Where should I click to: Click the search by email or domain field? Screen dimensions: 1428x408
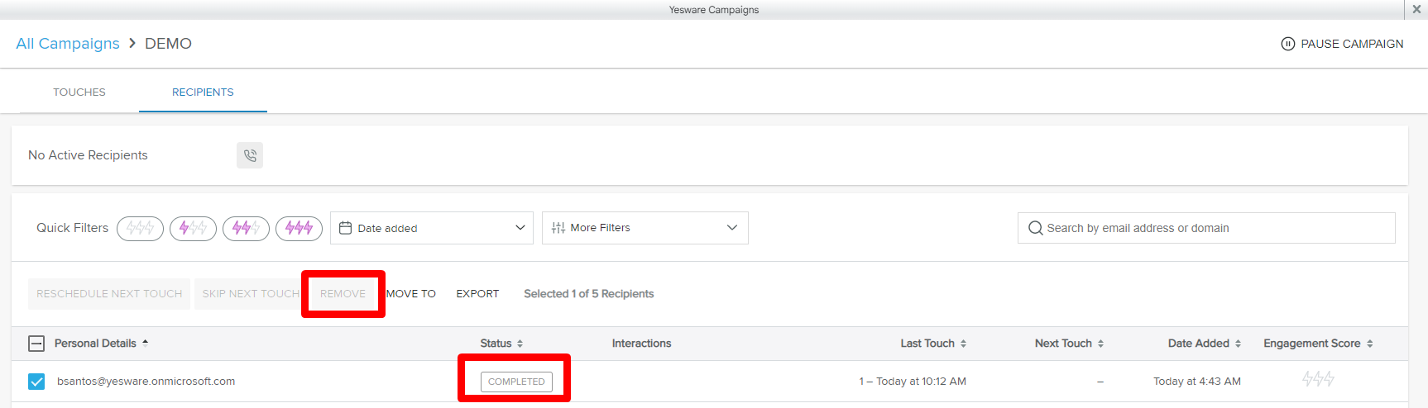[x=1206, y=228]
